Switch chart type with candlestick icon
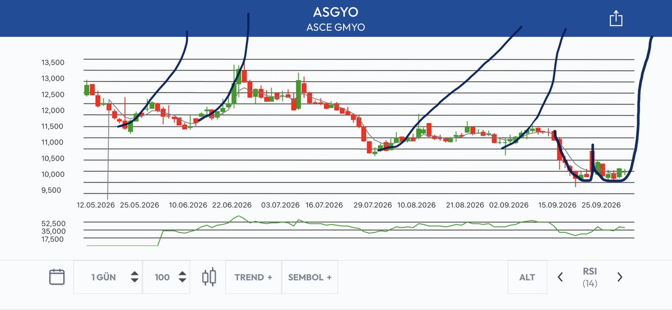The width and height of the screenshot is (672, 310). coord(208,277)
